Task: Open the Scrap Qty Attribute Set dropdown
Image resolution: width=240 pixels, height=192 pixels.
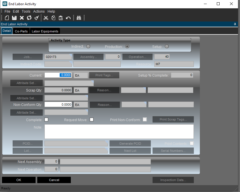Action: point(87,96)
